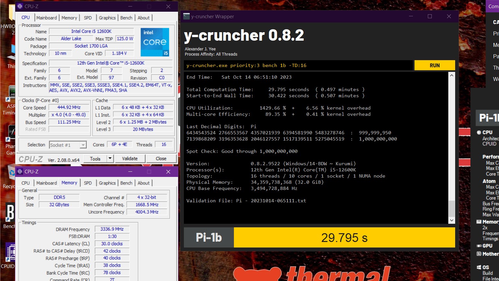Viewport: 499px width, 281px height.
Task: Click the DRAM Frequency value 3336.9 MHz
Action: pos(112,229)
